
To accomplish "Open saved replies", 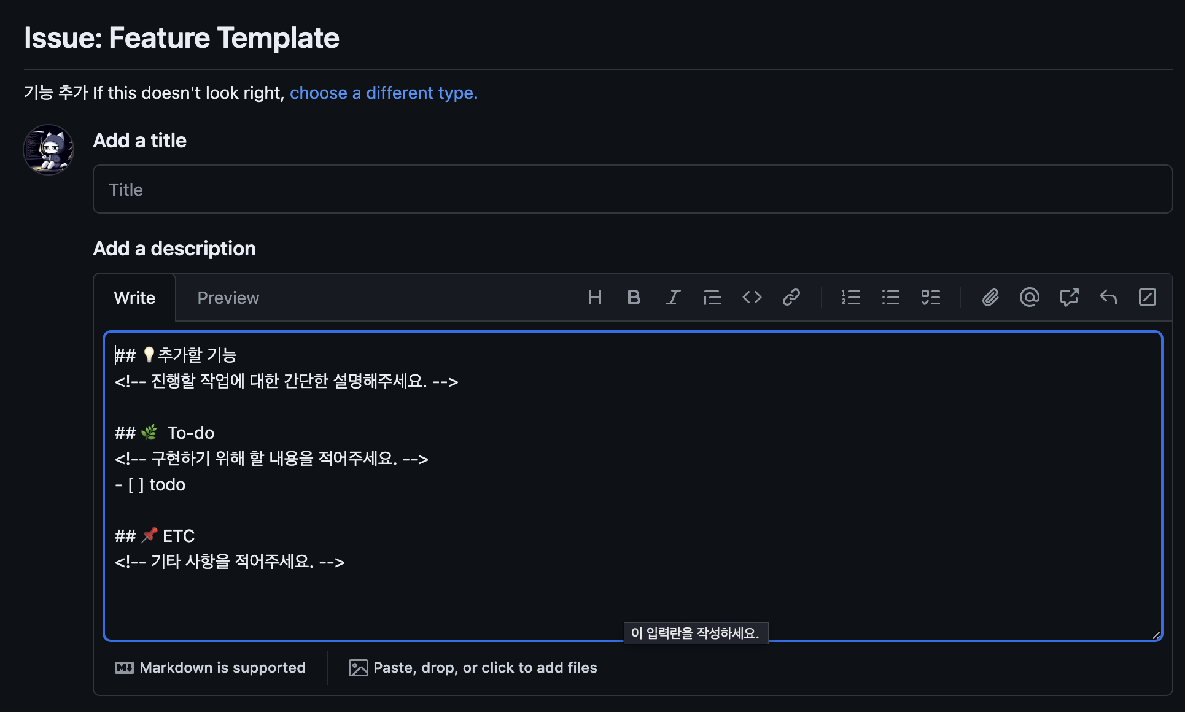I will [1108, 297].
